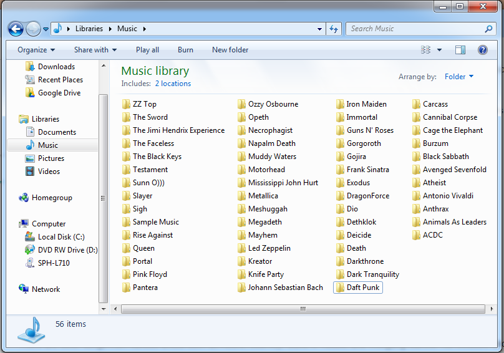Click the Megadeth folder name

pyautogui.click(x=265, y=222)
